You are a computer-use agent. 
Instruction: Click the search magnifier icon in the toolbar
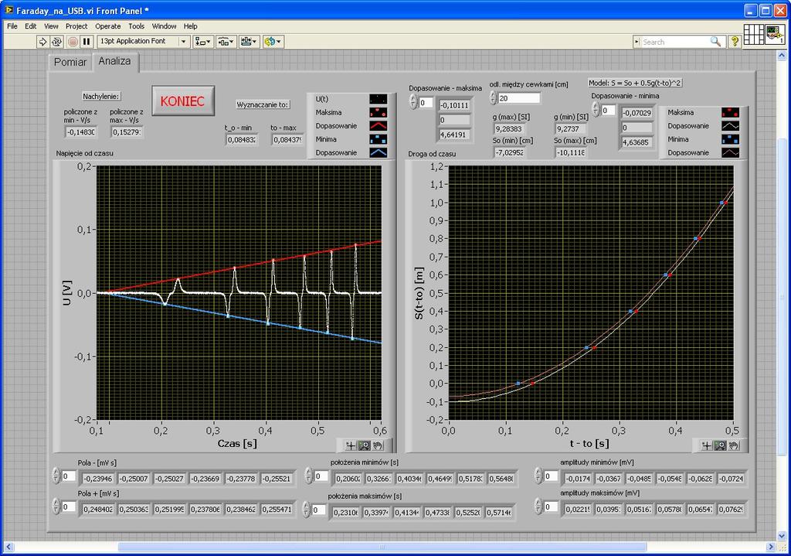point(715,42)
